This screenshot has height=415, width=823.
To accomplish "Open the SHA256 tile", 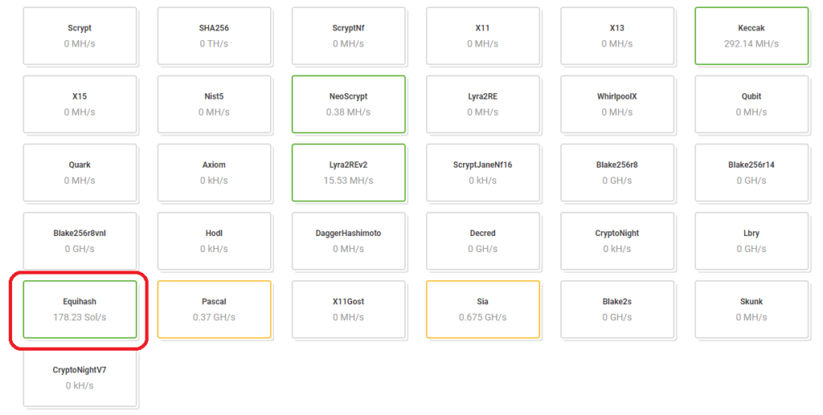I will [x=214, y=35].
